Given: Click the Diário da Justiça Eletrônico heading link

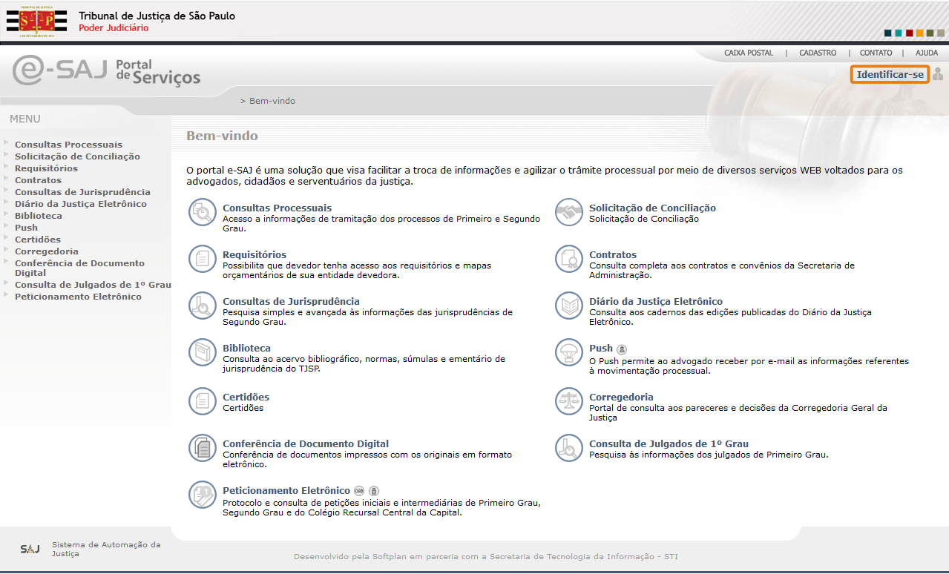Looking at the screenshot, I should [656, 302].
